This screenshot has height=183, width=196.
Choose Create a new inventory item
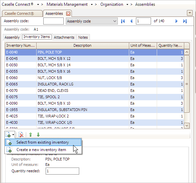coord(43,150)
